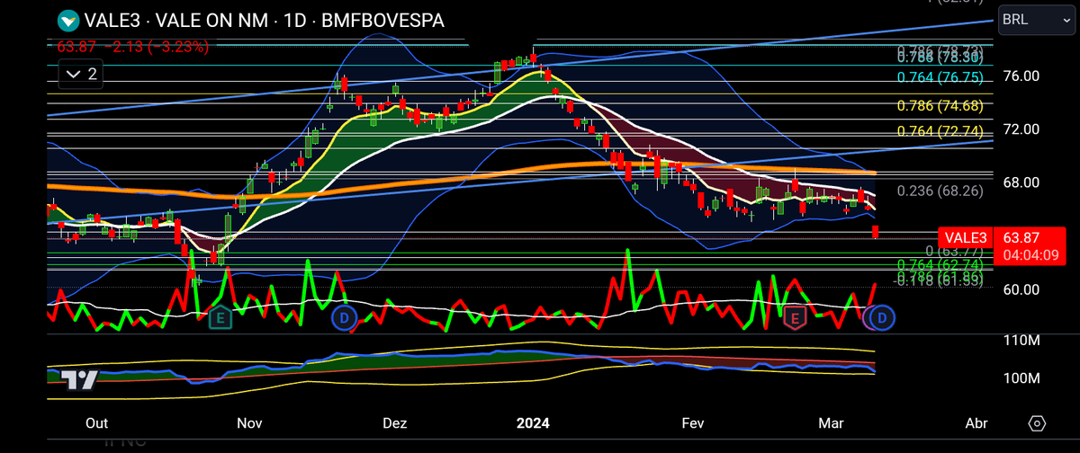Open chart settings gear icon
The width and height of the screenshot is (1080, 453).
coord(1037,422)
